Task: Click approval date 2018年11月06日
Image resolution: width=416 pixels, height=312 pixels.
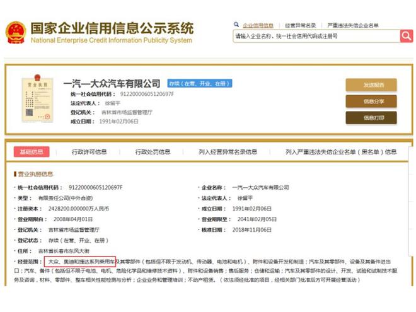Action: click(x=251, y=230)
